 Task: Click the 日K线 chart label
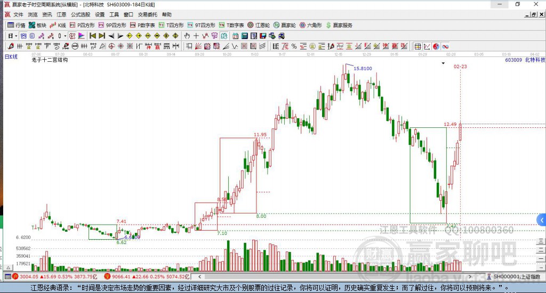[x=11, y=56]
